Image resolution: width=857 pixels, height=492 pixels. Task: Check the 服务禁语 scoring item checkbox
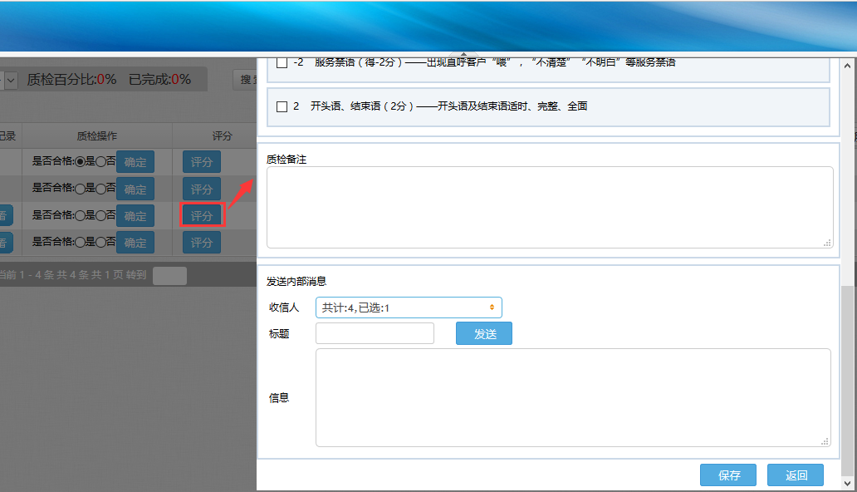282,63
